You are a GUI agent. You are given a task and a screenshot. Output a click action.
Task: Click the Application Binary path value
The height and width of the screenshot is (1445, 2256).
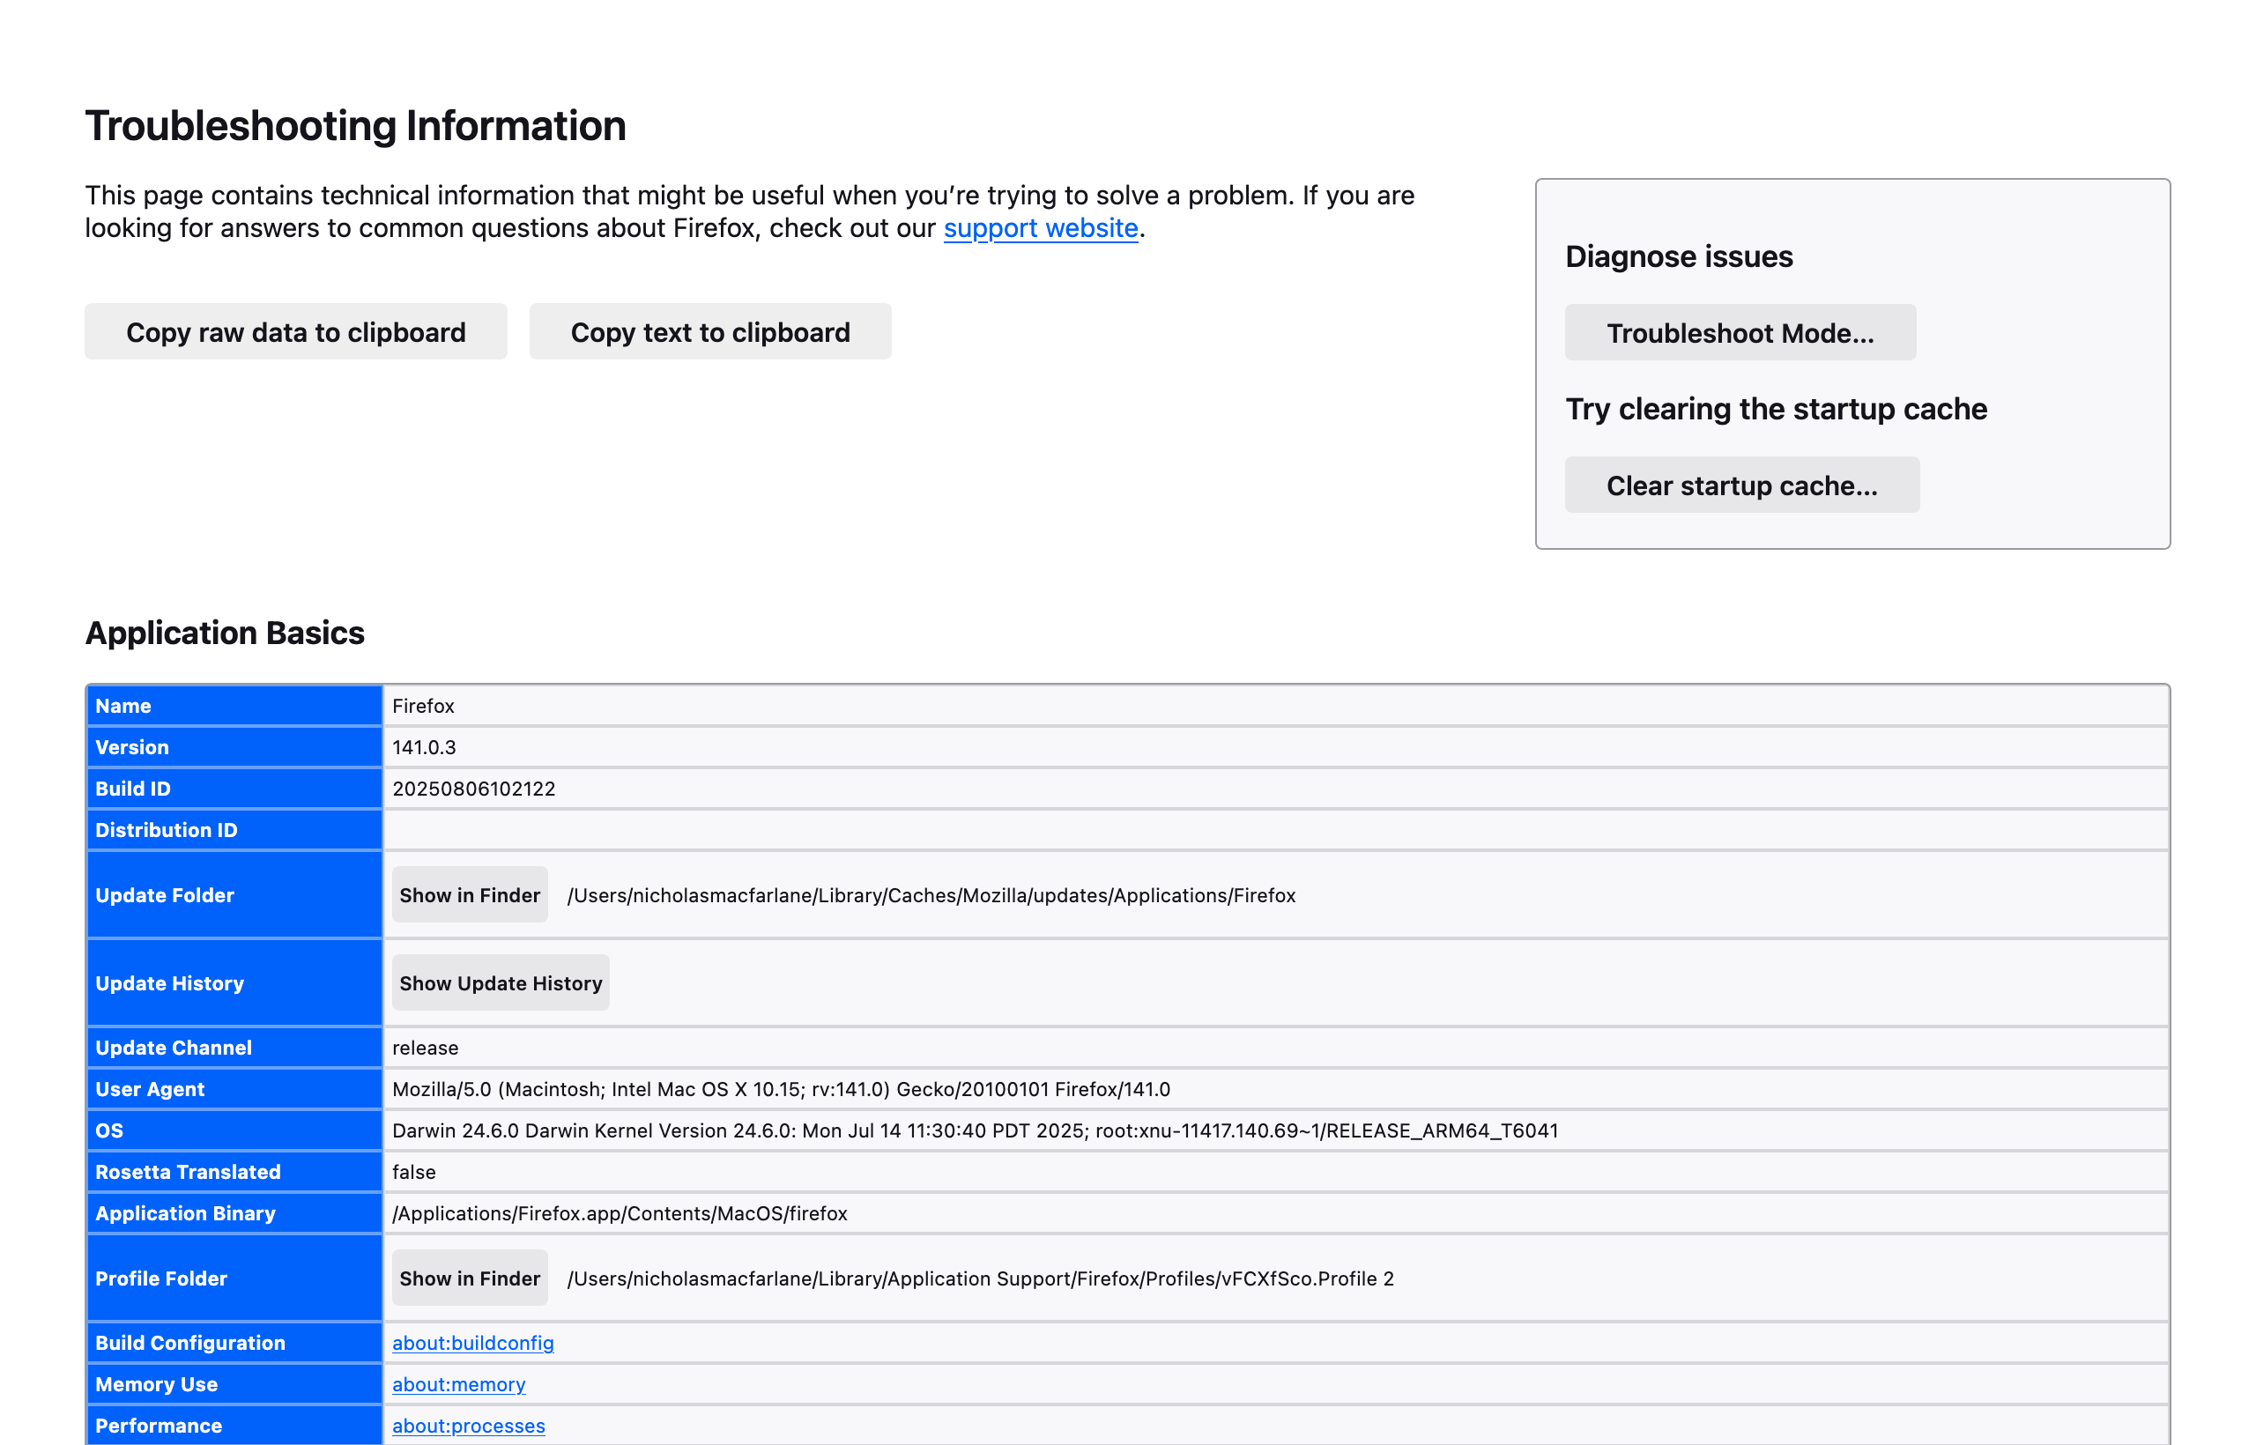pos(620,1212)
